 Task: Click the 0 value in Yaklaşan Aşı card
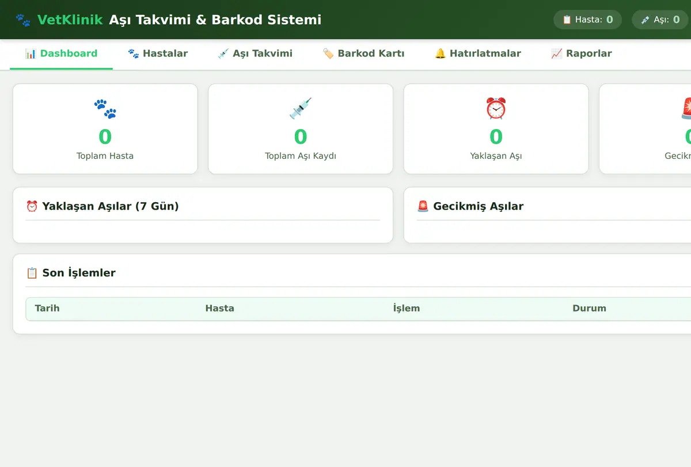[496, 137]
